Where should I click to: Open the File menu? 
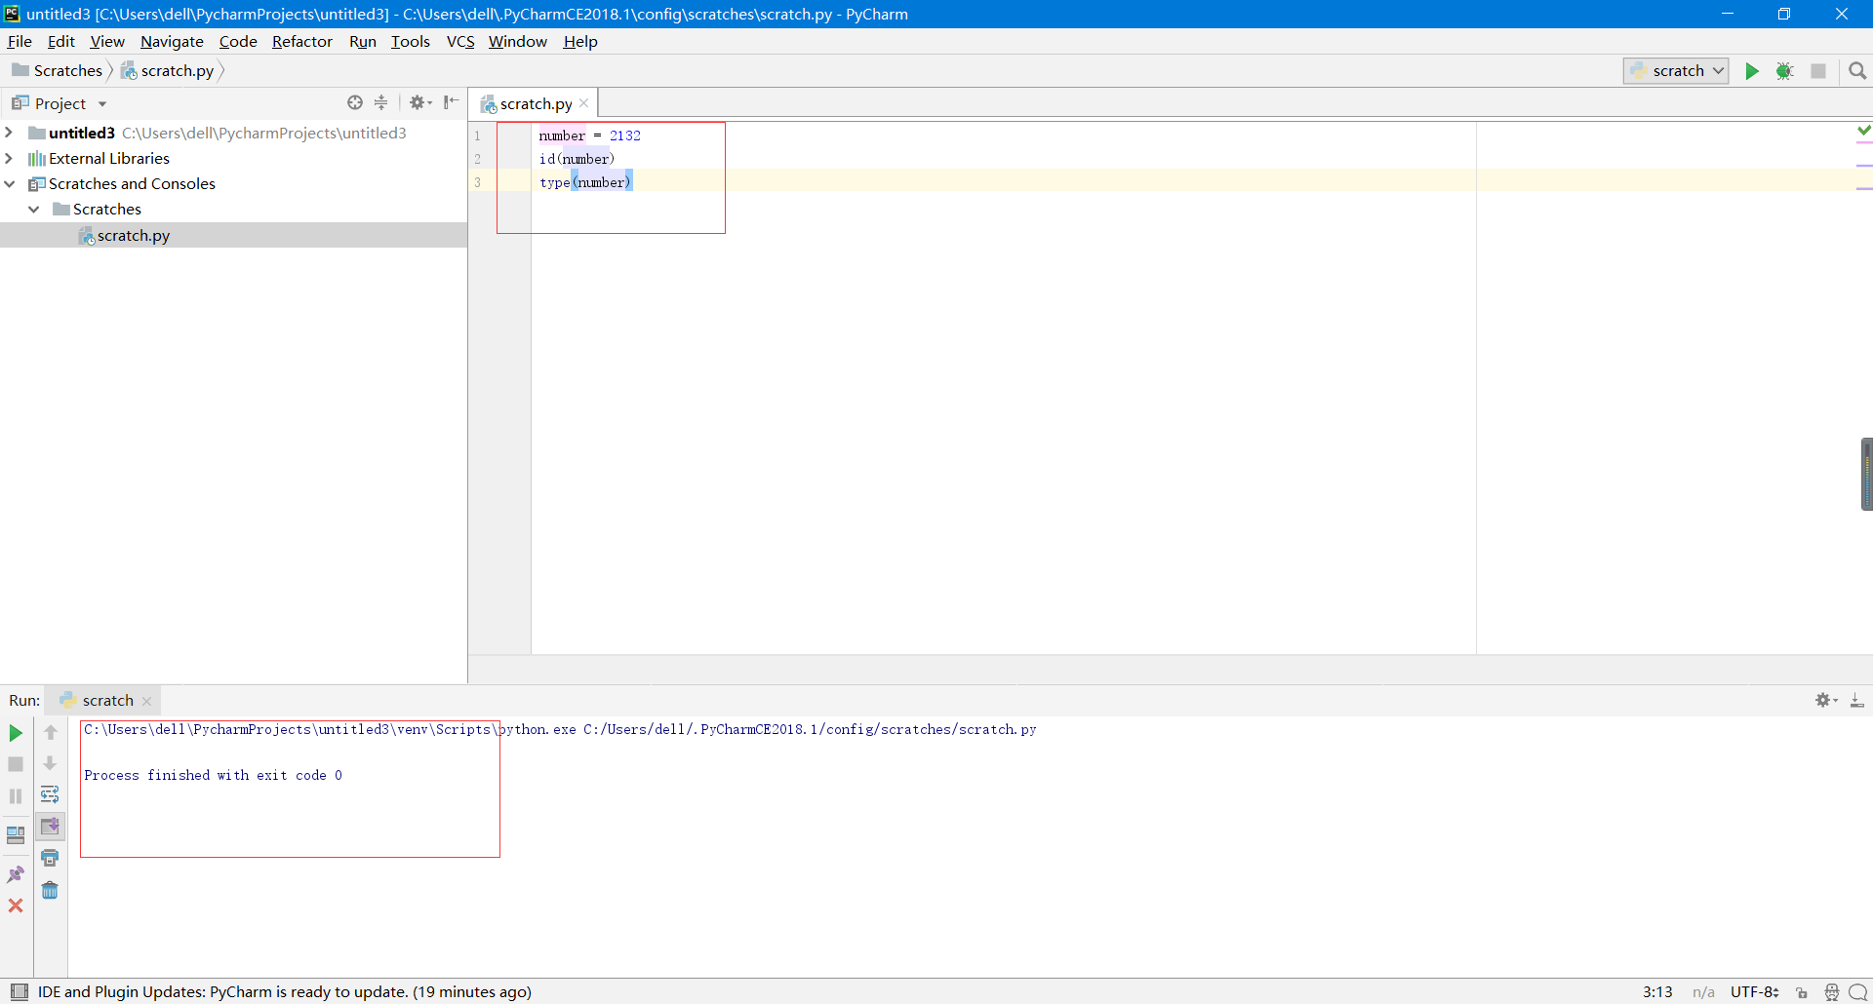point(20,41)
